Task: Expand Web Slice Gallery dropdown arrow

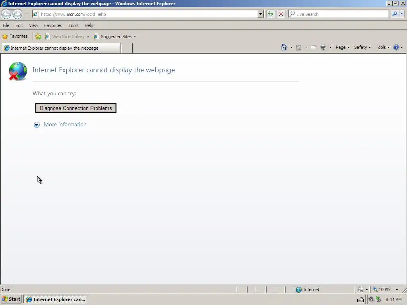Action: 88,37
